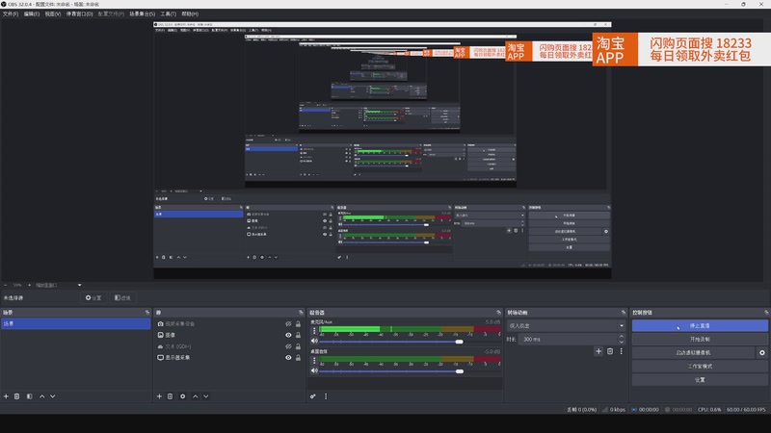The width and height of the screenshot is (771, 433).
Task: Click the 工作室模式 button
Action: 700,367
